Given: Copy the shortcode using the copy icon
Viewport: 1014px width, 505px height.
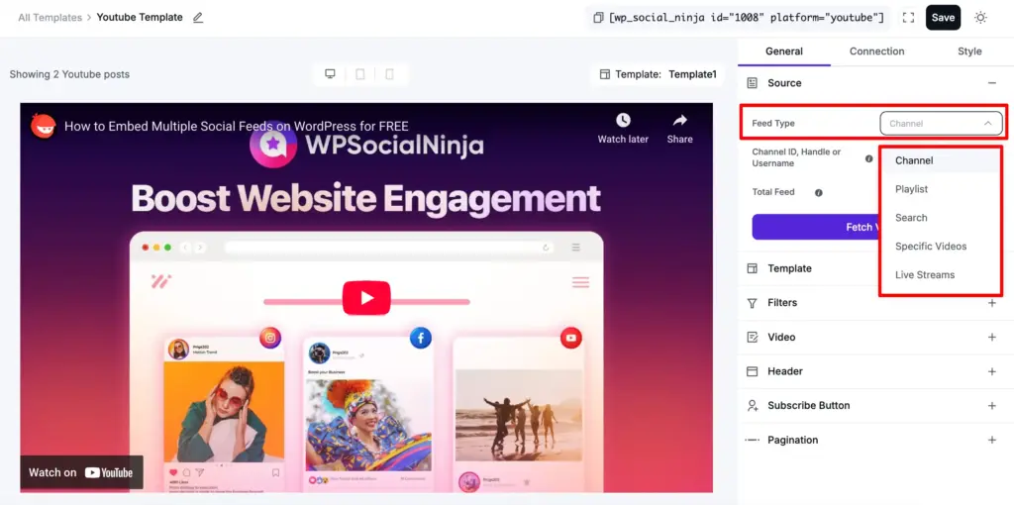Looking at the screenshot, I should (599, 18).
